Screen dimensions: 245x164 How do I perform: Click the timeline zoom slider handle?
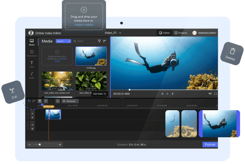pyautogui.click(x=39, y=144)
